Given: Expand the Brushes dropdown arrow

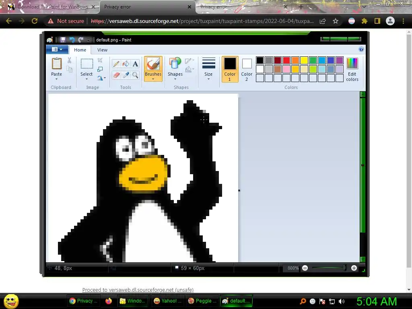Looking at the screenshot, I should (153, 79).
